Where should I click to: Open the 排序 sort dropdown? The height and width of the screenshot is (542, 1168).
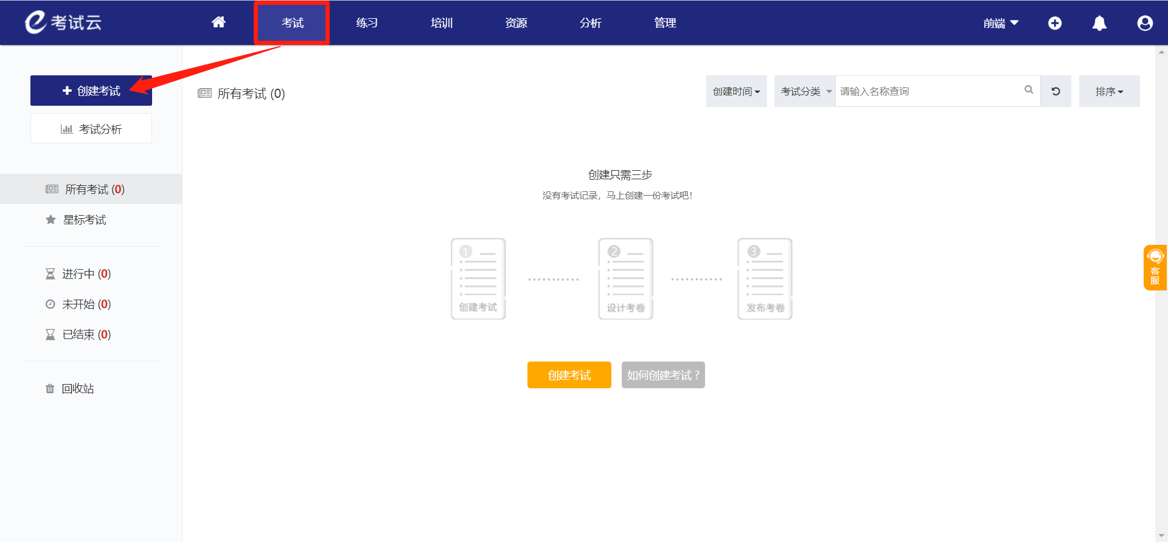(x=1110, y=91)
